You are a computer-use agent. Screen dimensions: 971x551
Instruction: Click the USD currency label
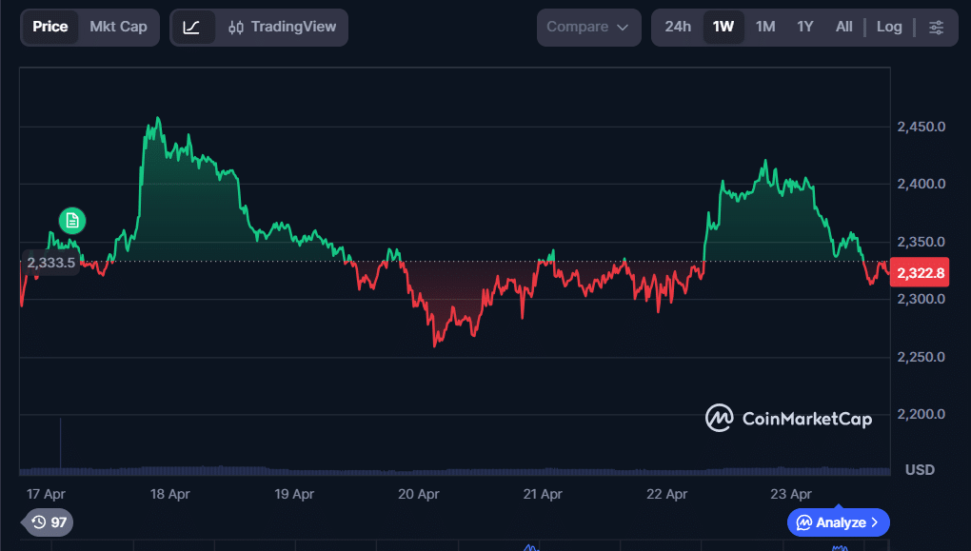point(920,470)
